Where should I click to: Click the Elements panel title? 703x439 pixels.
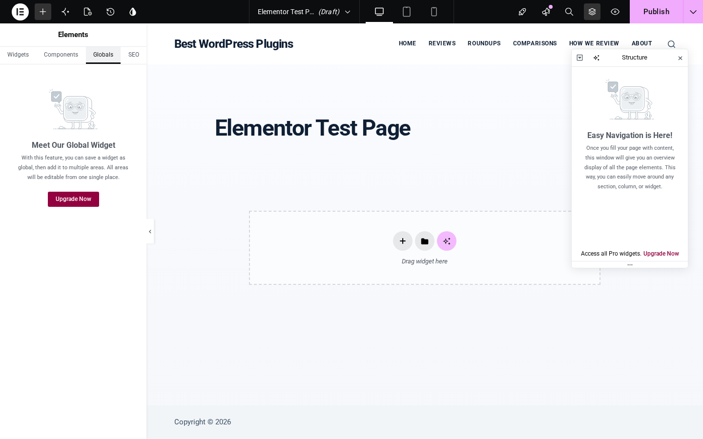(x=73, y=35)
